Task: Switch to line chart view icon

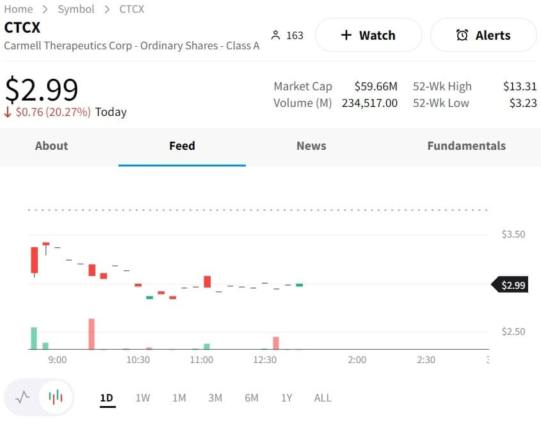Action: point(22,397)
